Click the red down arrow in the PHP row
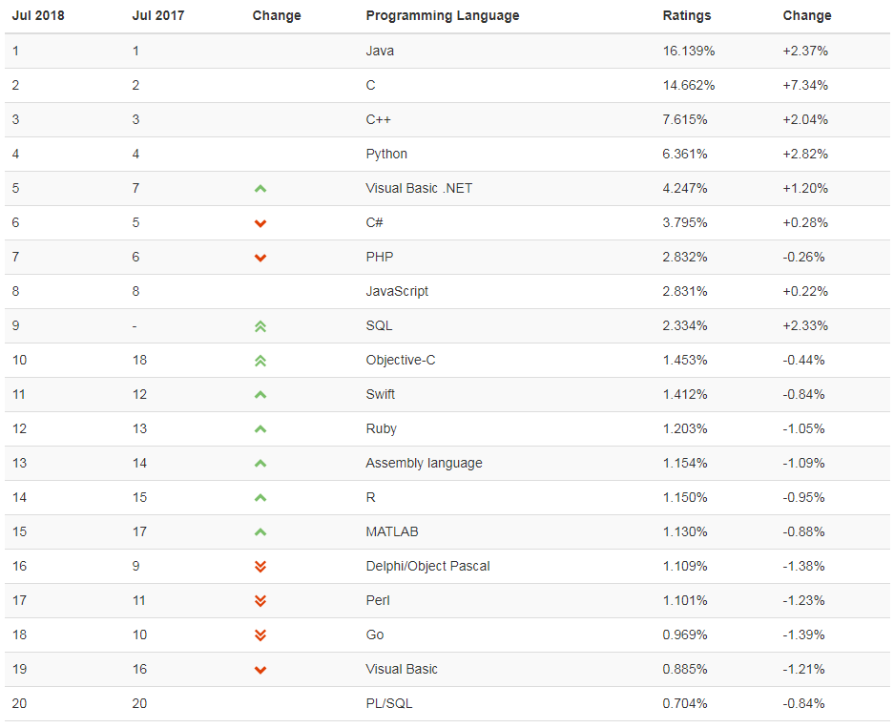 [x=260, y=258]
